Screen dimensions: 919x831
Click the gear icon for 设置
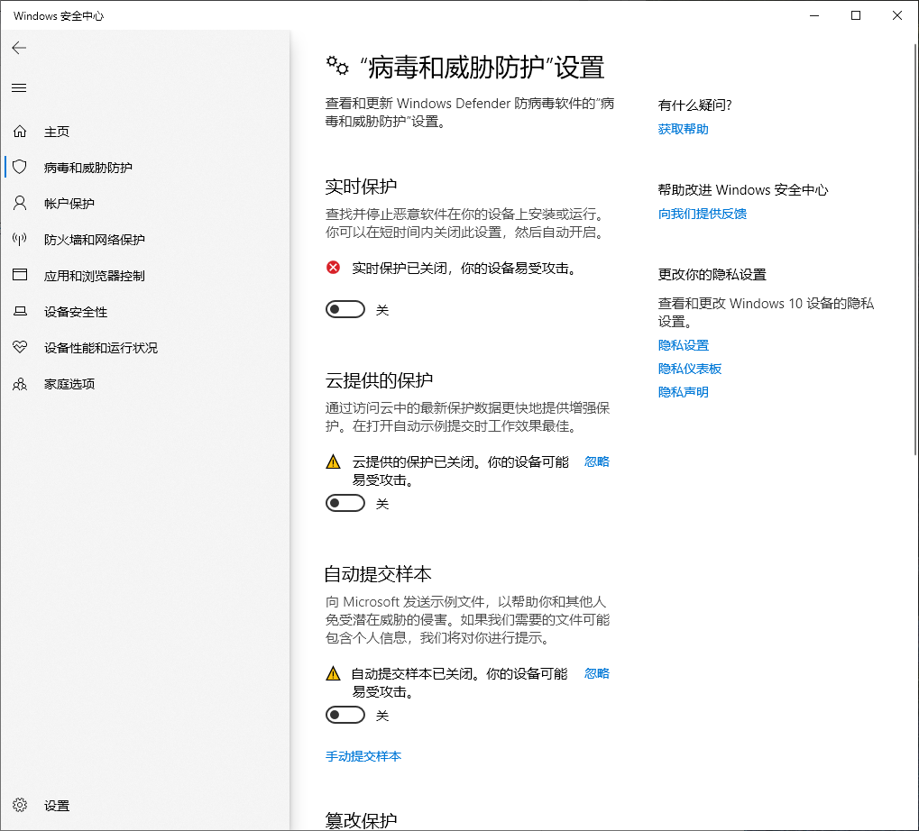[20, 805]
